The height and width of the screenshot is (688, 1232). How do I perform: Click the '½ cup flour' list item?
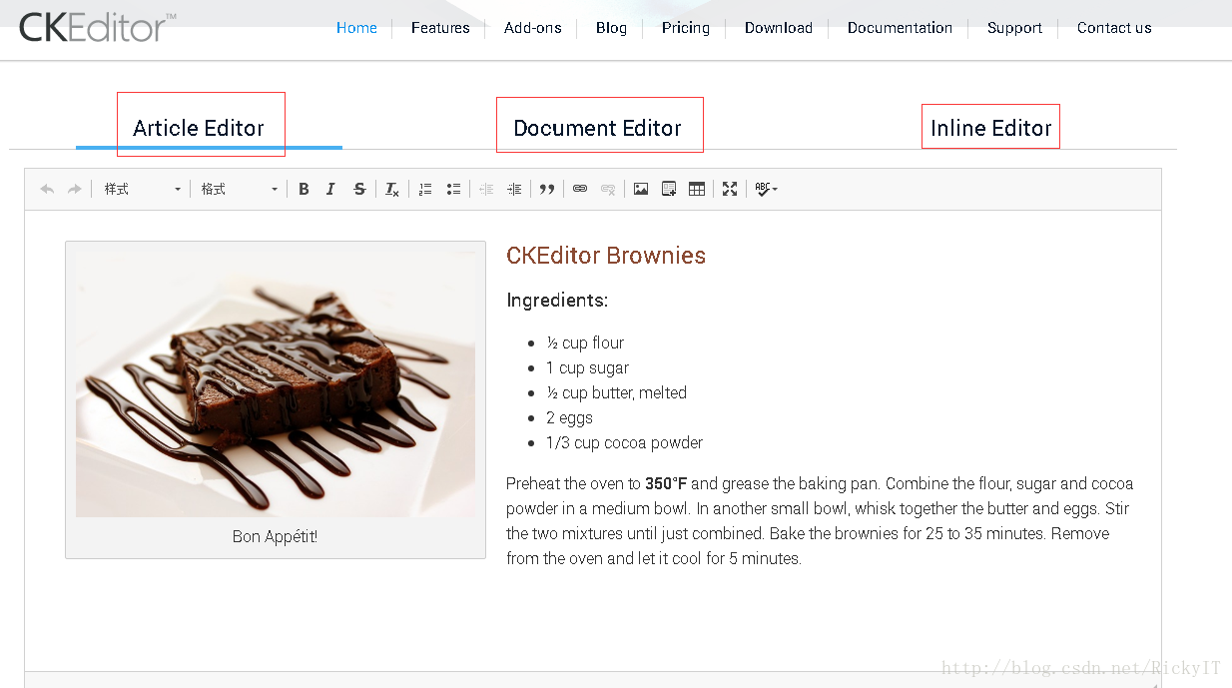(x=585, y=343)
